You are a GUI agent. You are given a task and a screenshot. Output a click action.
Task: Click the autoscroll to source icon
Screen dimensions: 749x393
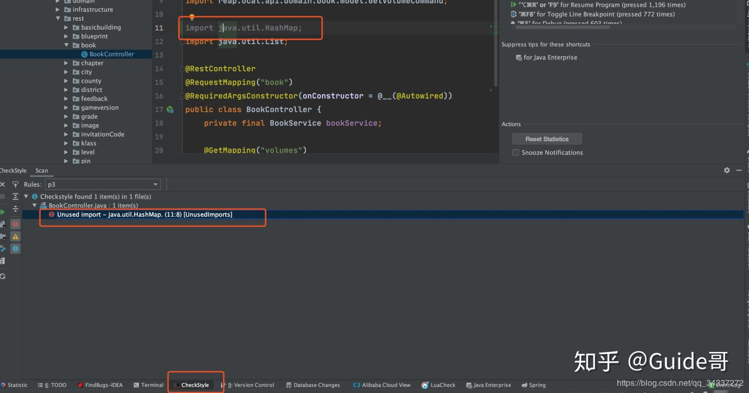pyautogui.click(x=16, y=185)
